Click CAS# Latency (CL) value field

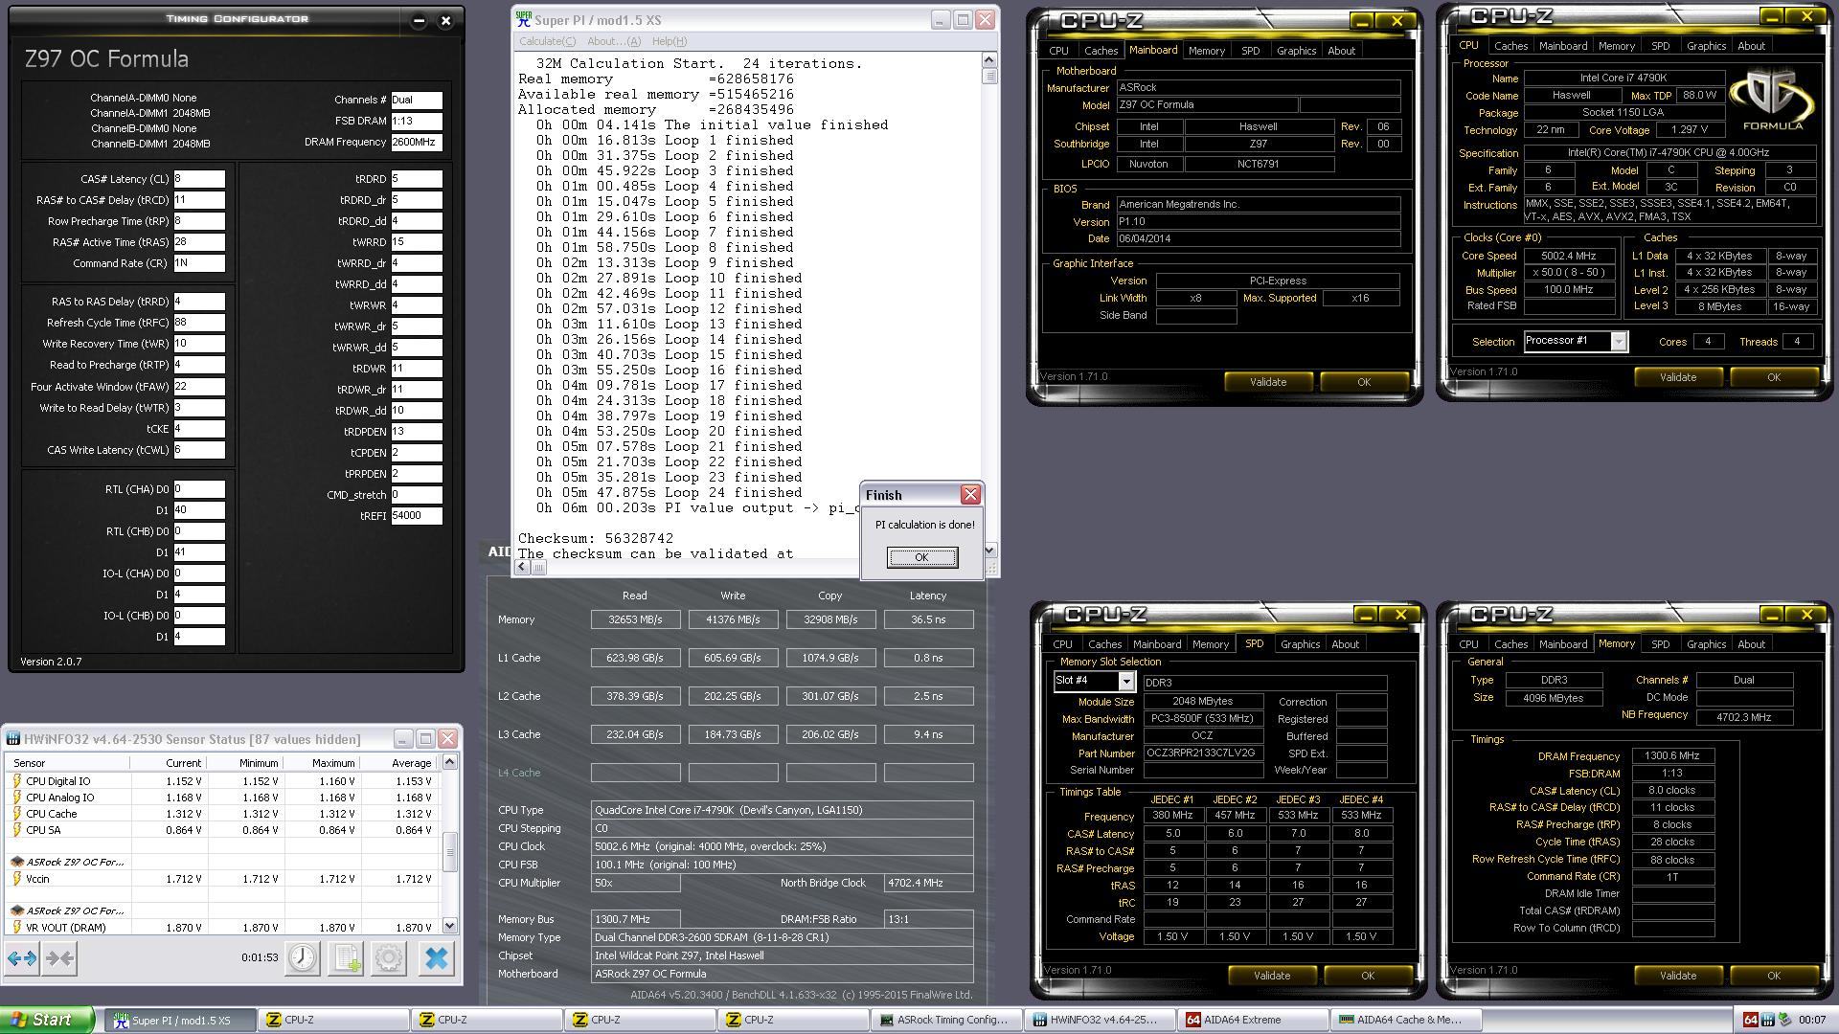pos(199,179)
